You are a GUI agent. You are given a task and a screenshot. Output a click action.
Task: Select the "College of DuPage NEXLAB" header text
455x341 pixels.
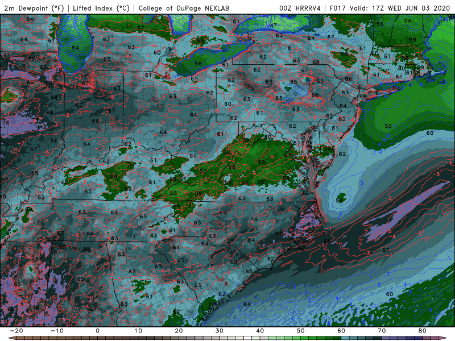coord(184,8)
